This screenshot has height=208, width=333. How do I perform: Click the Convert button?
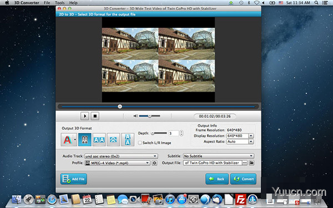click(x=244, y=179)
